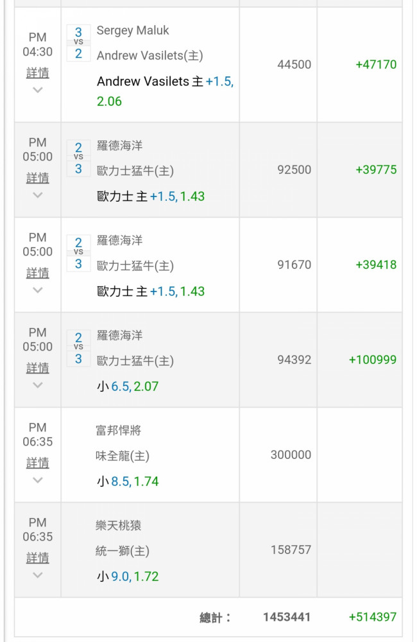Expand chevron in the 91670 bet row
Screen dimensions: 417x642
click(38, 290)
